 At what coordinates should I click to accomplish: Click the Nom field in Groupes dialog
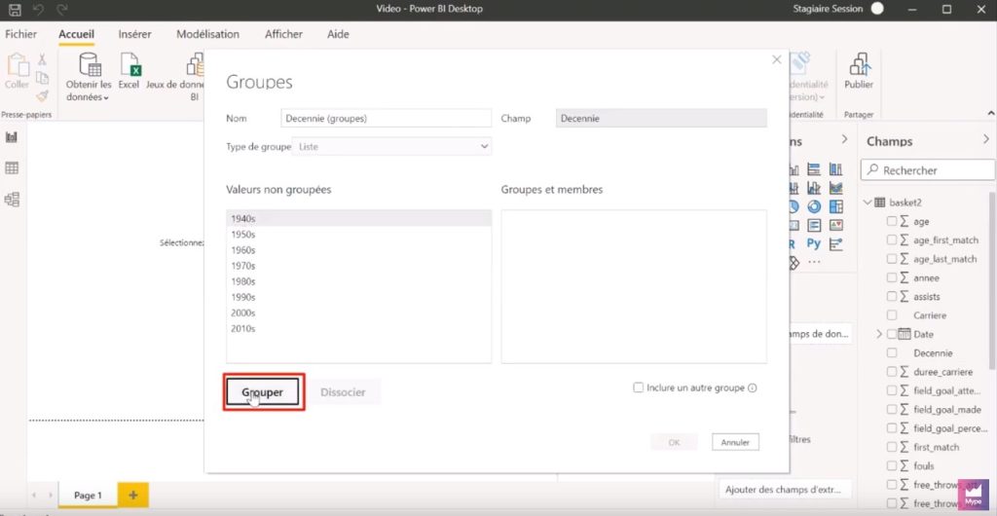[x=386, y=118]
